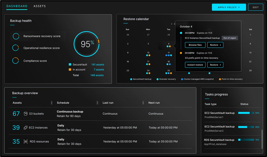This screenshot has width=267, height=157.
Task: Click orange timeline dot for S3 recovery
Action: pyautogui.click(x=181, y=53)
